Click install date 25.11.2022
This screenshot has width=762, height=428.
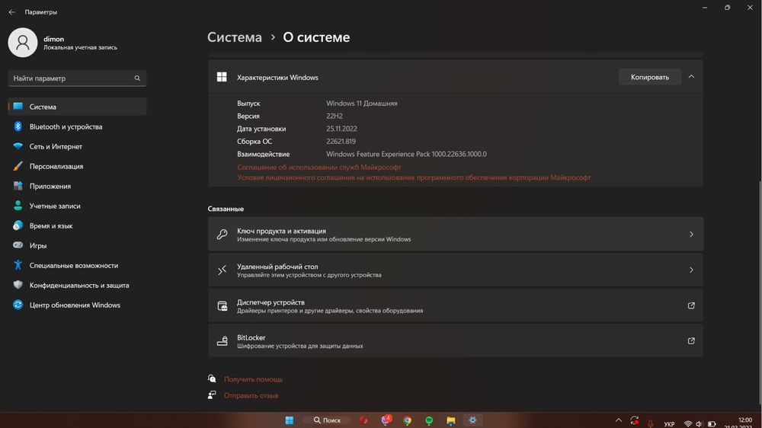tap(341, 129)
